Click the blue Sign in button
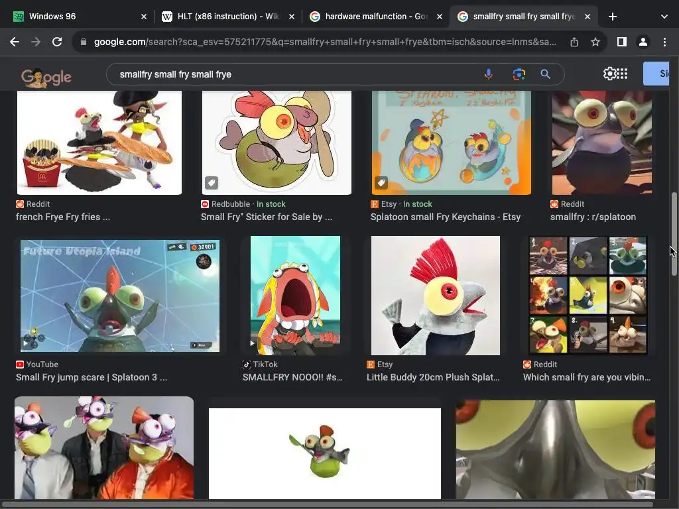 point(656,74)
